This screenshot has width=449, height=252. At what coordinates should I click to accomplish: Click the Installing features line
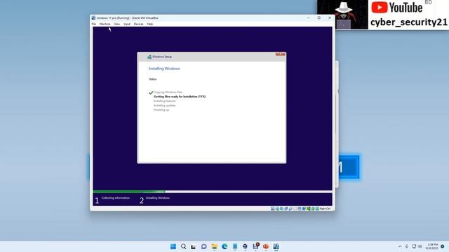[x=165, y=101]
